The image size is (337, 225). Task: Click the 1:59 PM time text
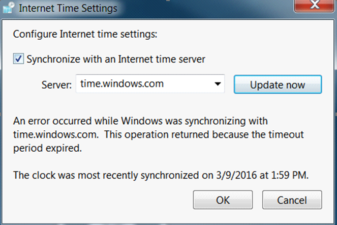290,175
